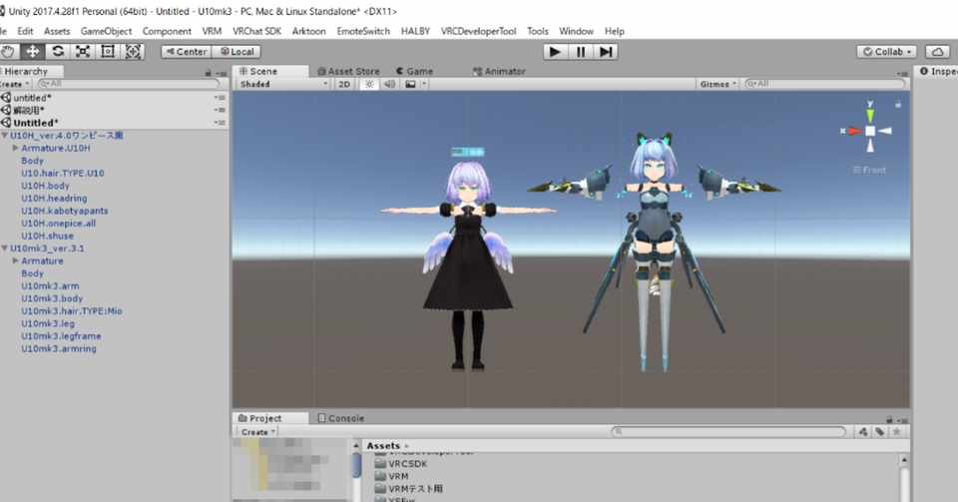Collapse the U10H_ver.4.0 object
The height and width of the screenshot is (502, 958).
(x=4, y=136)
